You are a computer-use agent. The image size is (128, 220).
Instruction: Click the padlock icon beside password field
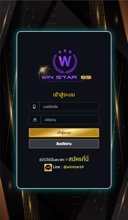35,120
